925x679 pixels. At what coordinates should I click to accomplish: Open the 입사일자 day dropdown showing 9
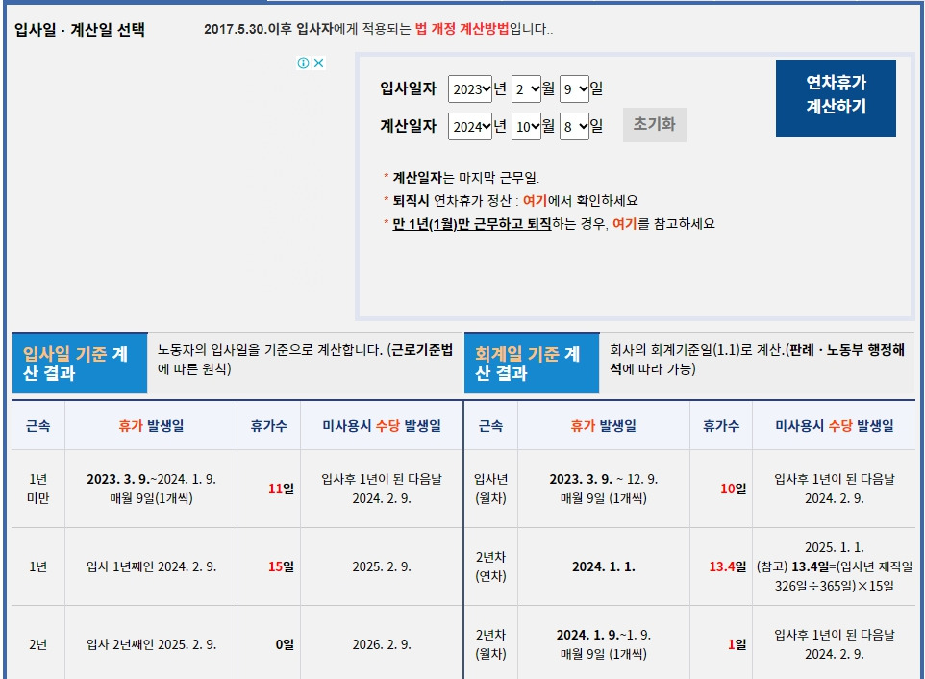click(x=574, y=89)
